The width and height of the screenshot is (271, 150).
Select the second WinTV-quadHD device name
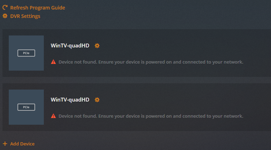(x=70, y=100)
